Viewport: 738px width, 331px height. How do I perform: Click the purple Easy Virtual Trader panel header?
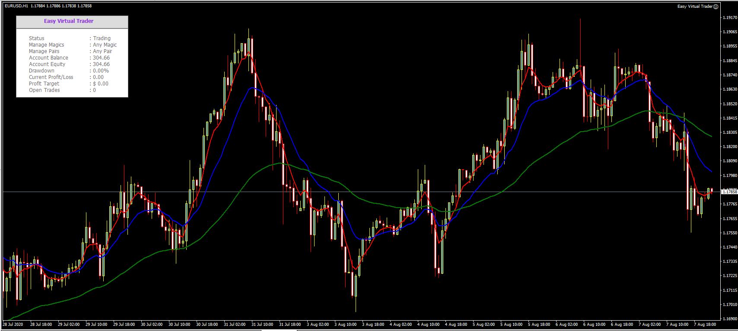pyautogui.click(x=69, y=21)
